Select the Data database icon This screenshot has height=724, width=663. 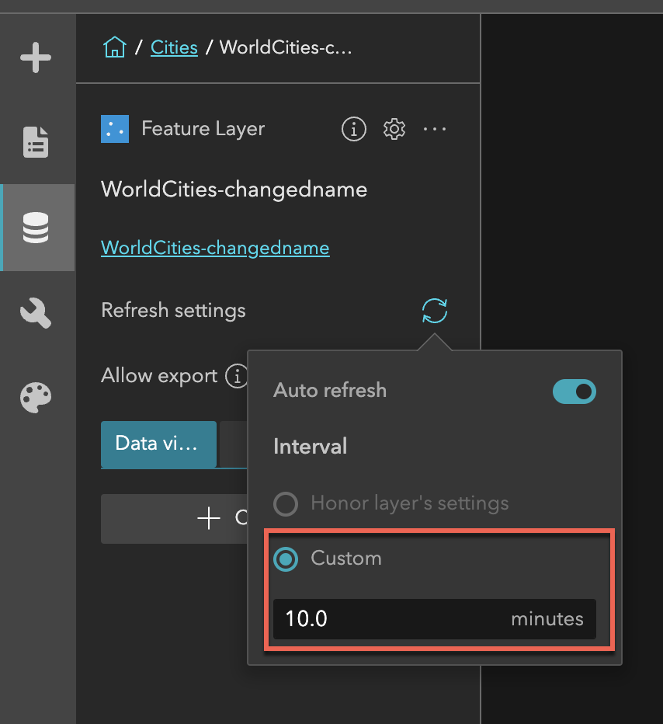coord(36,228)
